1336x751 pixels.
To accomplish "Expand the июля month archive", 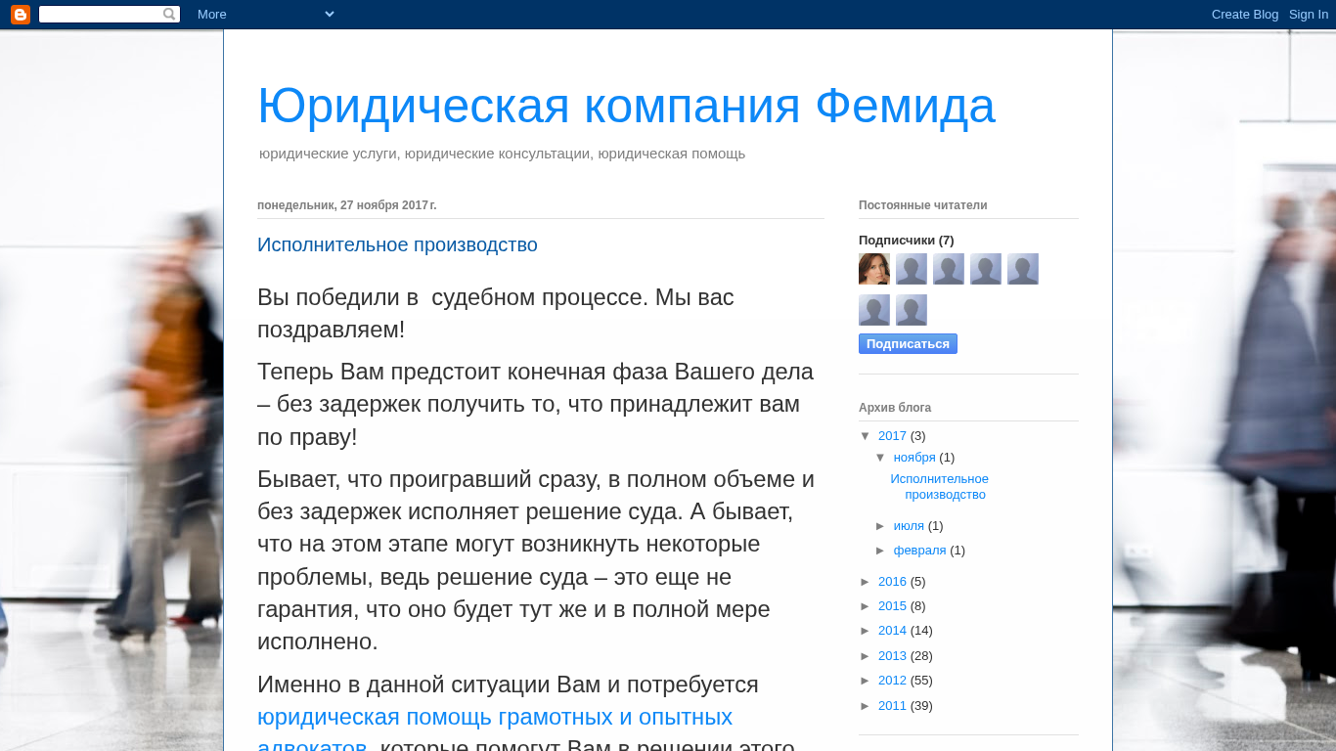I will (x=881, y=526).
